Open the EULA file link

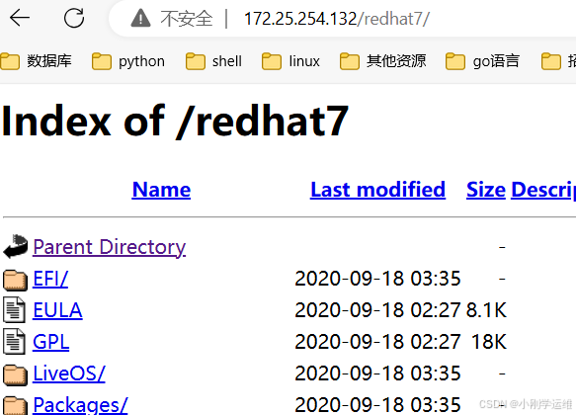tap(57, 310)
